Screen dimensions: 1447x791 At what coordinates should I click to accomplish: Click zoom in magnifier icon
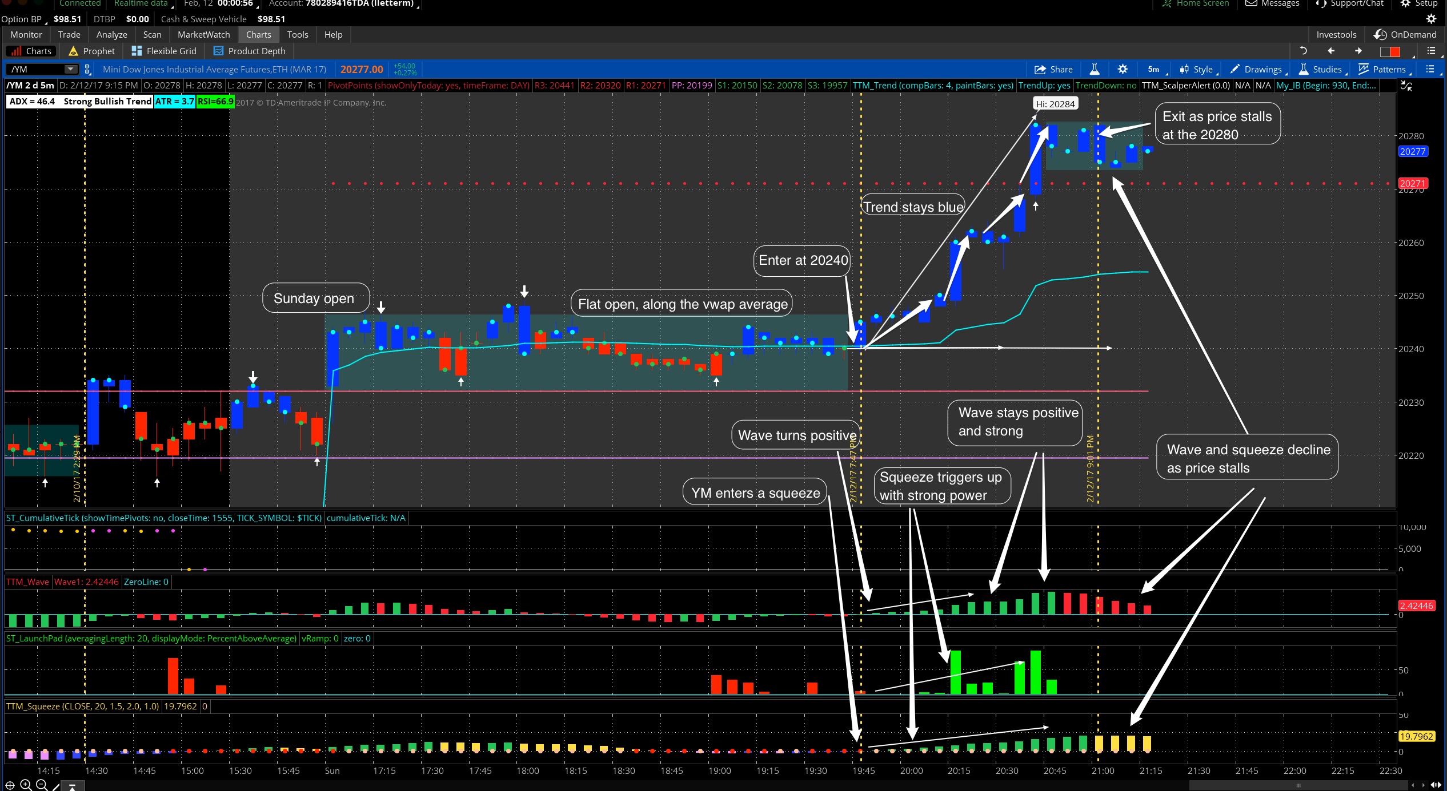(x=26, y=785)
